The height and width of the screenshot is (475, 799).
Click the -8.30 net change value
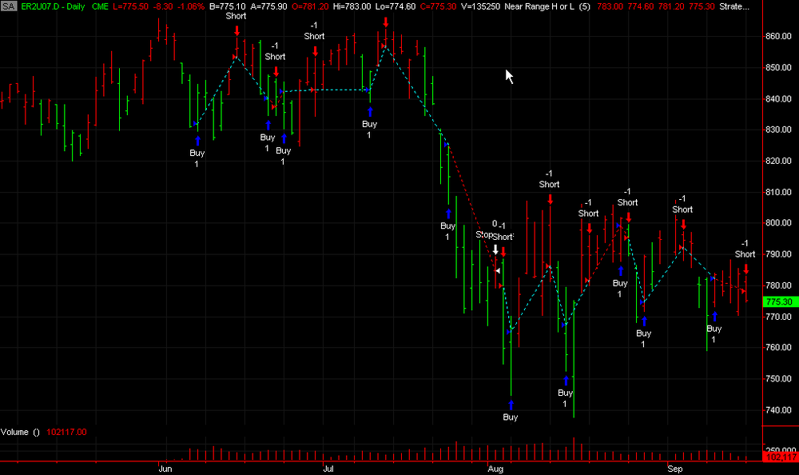(164, 6)
